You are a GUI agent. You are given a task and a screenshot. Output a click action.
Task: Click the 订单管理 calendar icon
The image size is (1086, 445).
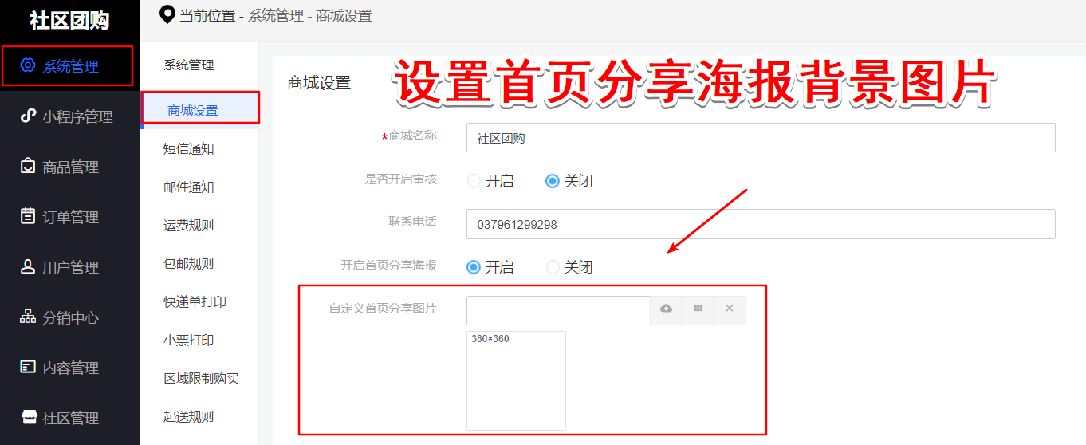coord(28,216)
